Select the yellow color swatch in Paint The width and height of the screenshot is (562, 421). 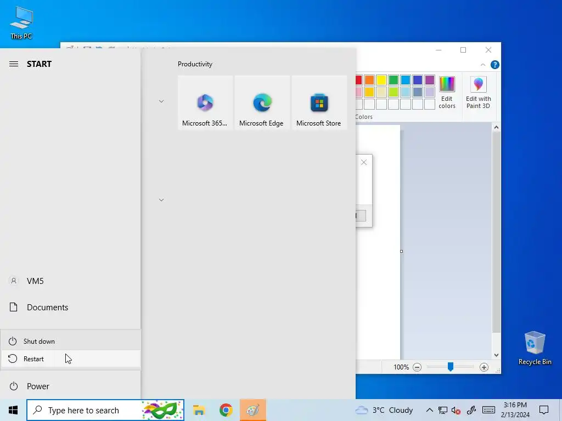[381, 80]
